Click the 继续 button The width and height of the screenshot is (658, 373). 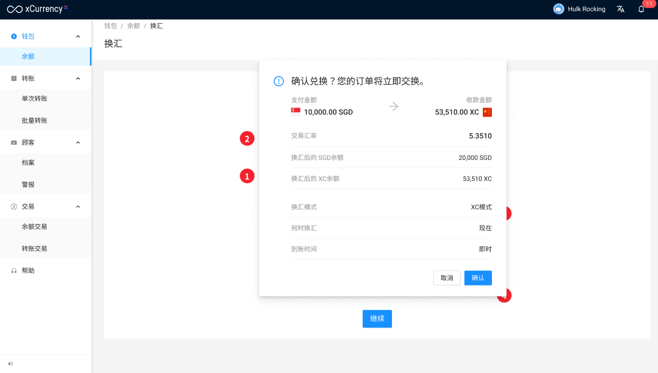pos(377,319)
